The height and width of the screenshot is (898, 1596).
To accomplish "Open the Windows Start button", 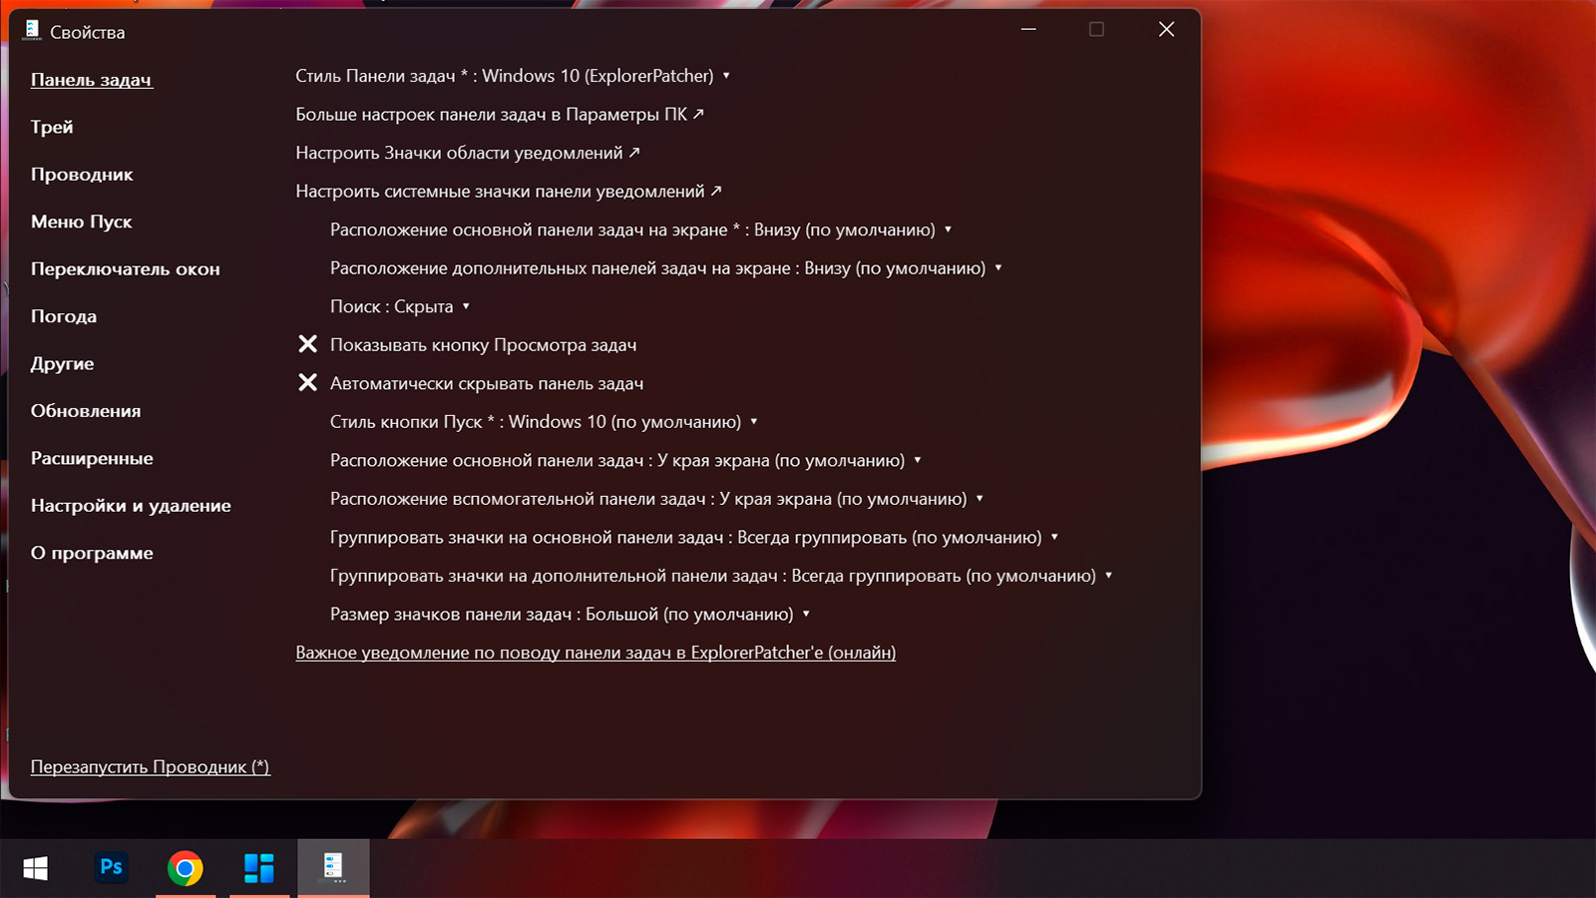I will [x=36, y=868].
